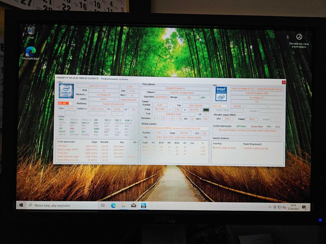Click the 'UEFI Boot' status label
Screen dimensions: 326x244
[241, 126]
